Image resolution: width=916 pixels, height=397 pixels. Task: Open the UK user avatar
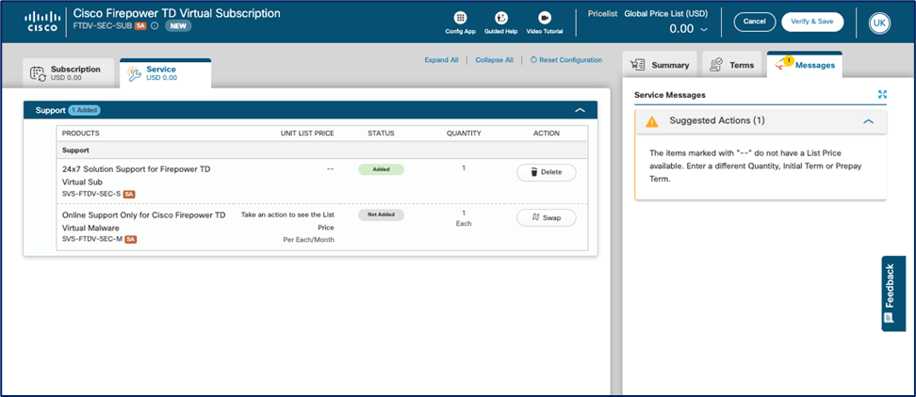coord(878,23)
